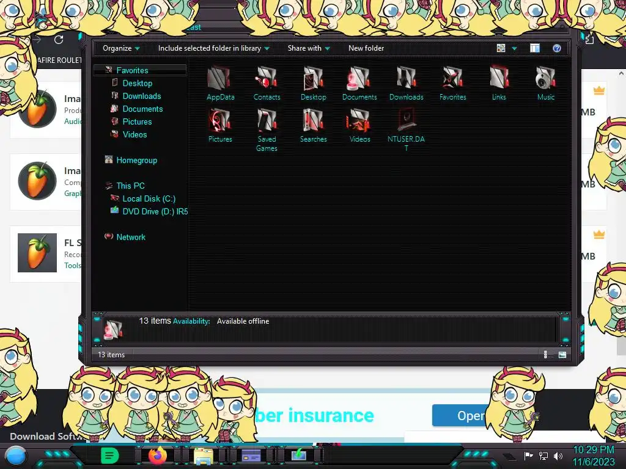This screenshot has width=626, height=469.
Task: Select the Downloads folder icon in file pane
Action: point(407,83)
